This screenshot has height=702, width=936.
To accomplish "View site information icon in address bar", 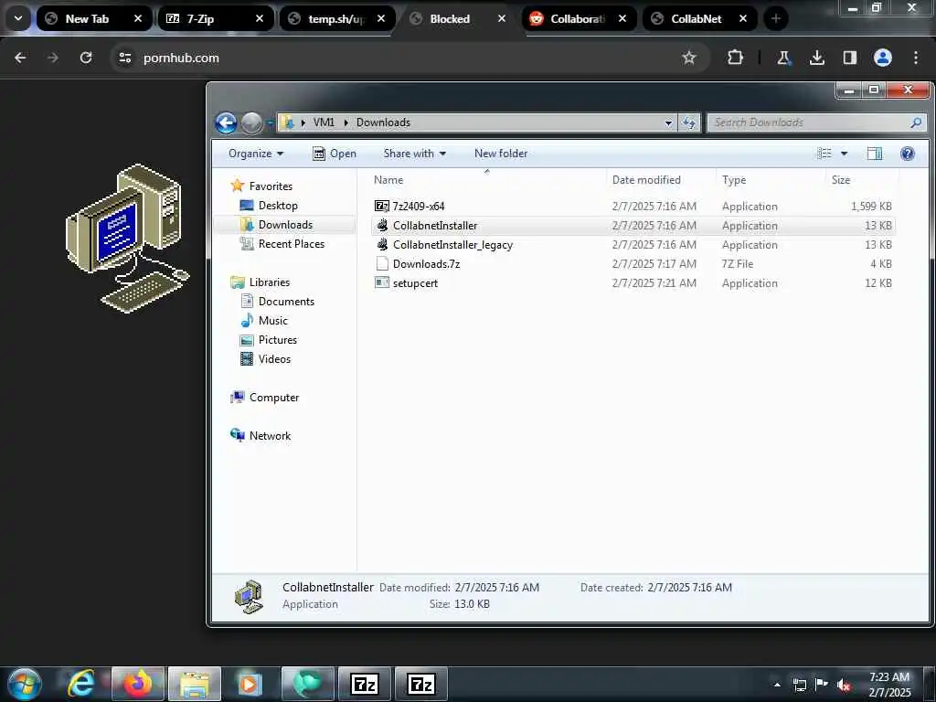I will click(x=124, y=58).
